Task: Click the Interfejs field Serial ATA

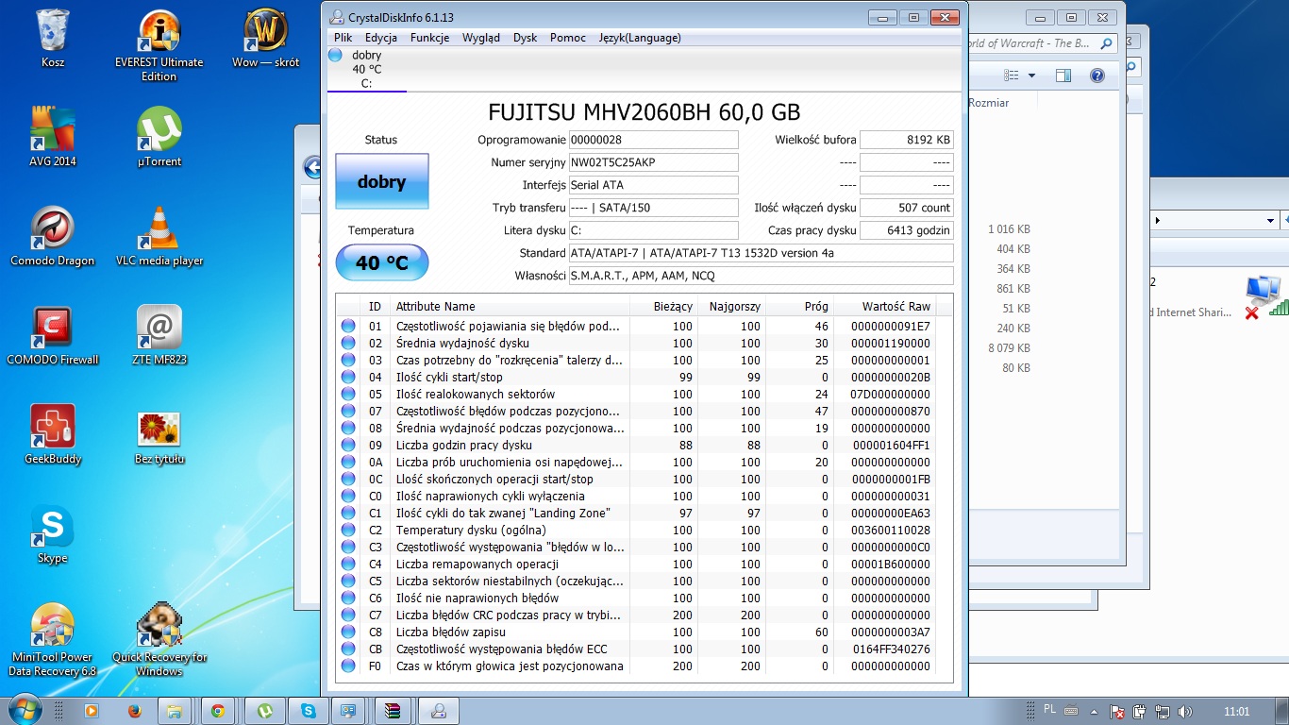Action: [x=653, y=185]
